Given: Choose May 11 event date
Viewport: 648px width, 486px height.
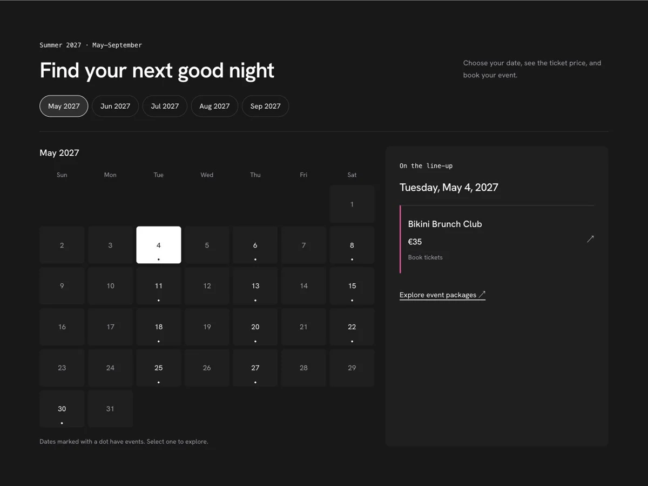Looking at the screenshot, I should (159, 286).
